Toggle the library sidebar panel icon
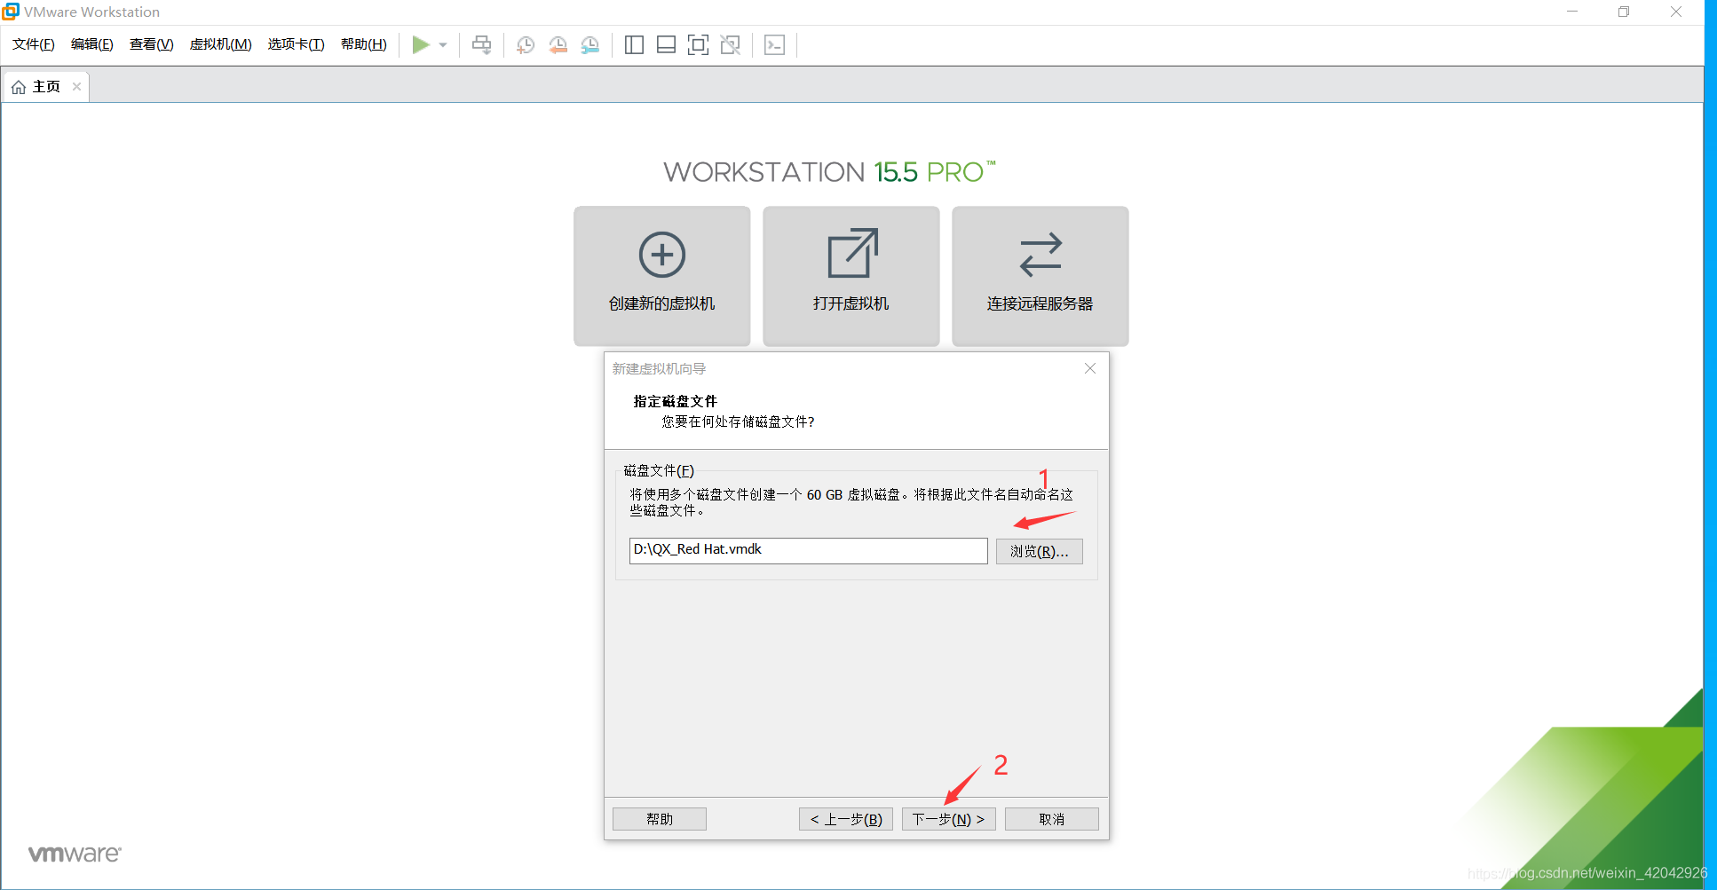 (634, 45)
